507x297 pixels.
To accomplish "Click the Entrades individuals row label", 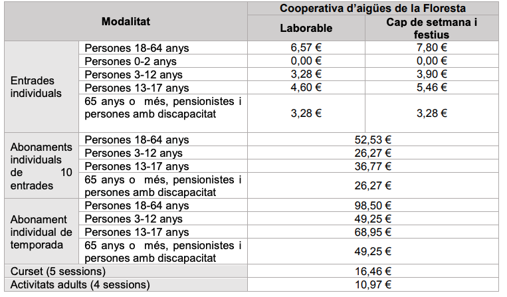I will [36, 86].
